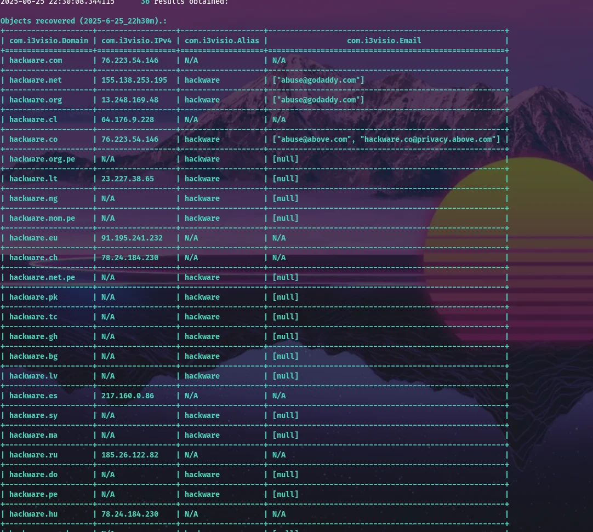
Task: Select the hackware.lt domain cell
Action: (x=33, y=179)
